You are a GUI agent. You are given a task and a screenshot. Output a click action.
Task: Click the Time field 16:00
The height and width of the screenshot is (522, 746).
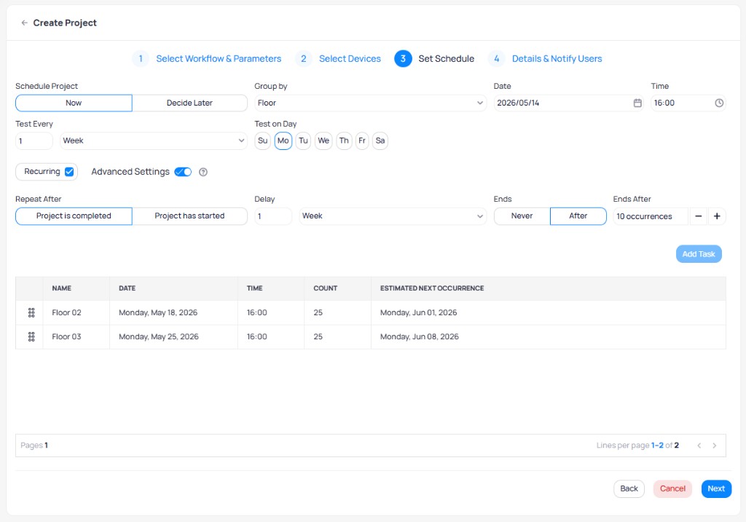coord(688,103)
